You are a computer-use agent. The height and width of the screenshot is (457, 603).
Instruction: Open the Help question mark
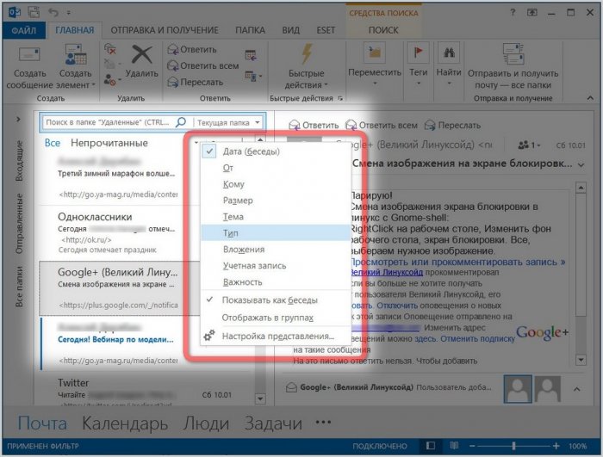pos(513,13)
